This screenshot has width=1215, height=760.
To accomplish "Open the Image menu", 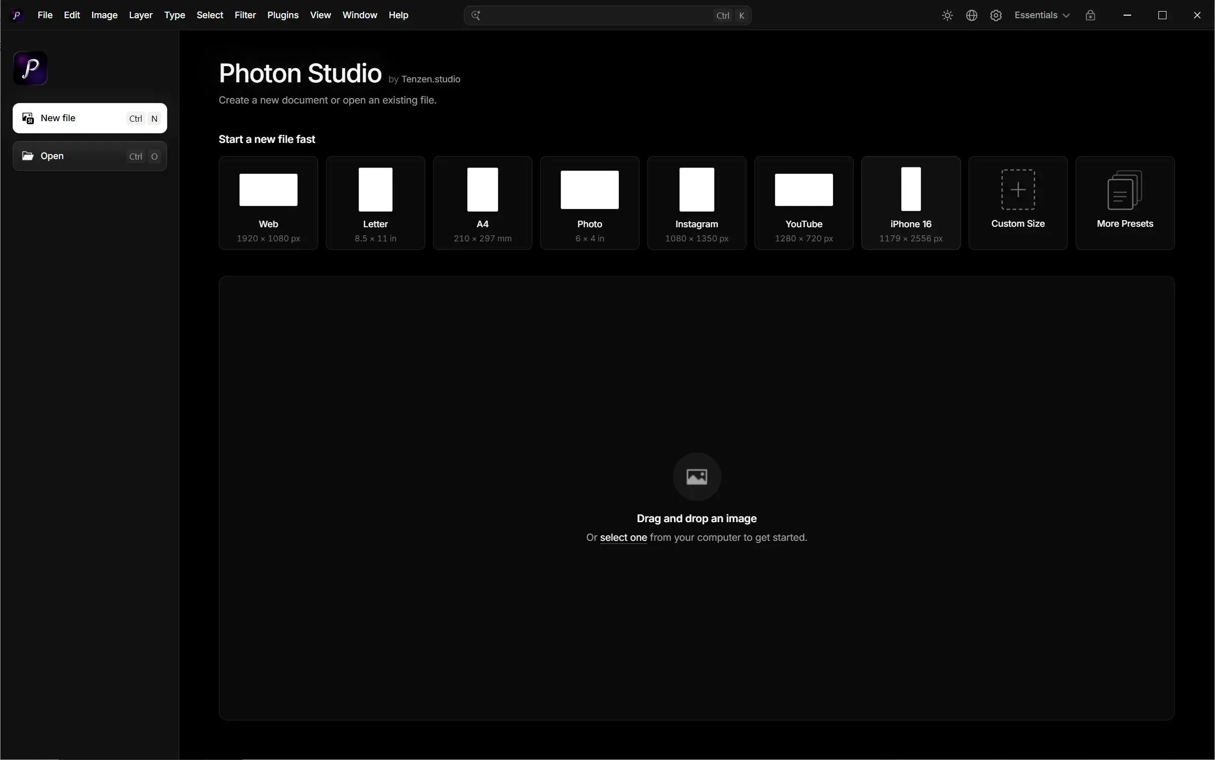I will tap(104, 15).
